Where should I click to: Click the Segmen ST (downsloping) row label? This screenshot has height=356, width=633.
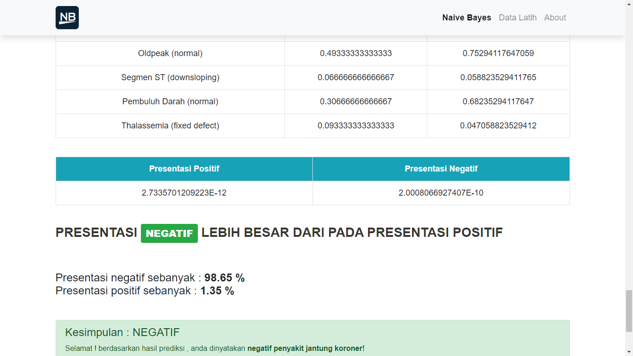170,77
